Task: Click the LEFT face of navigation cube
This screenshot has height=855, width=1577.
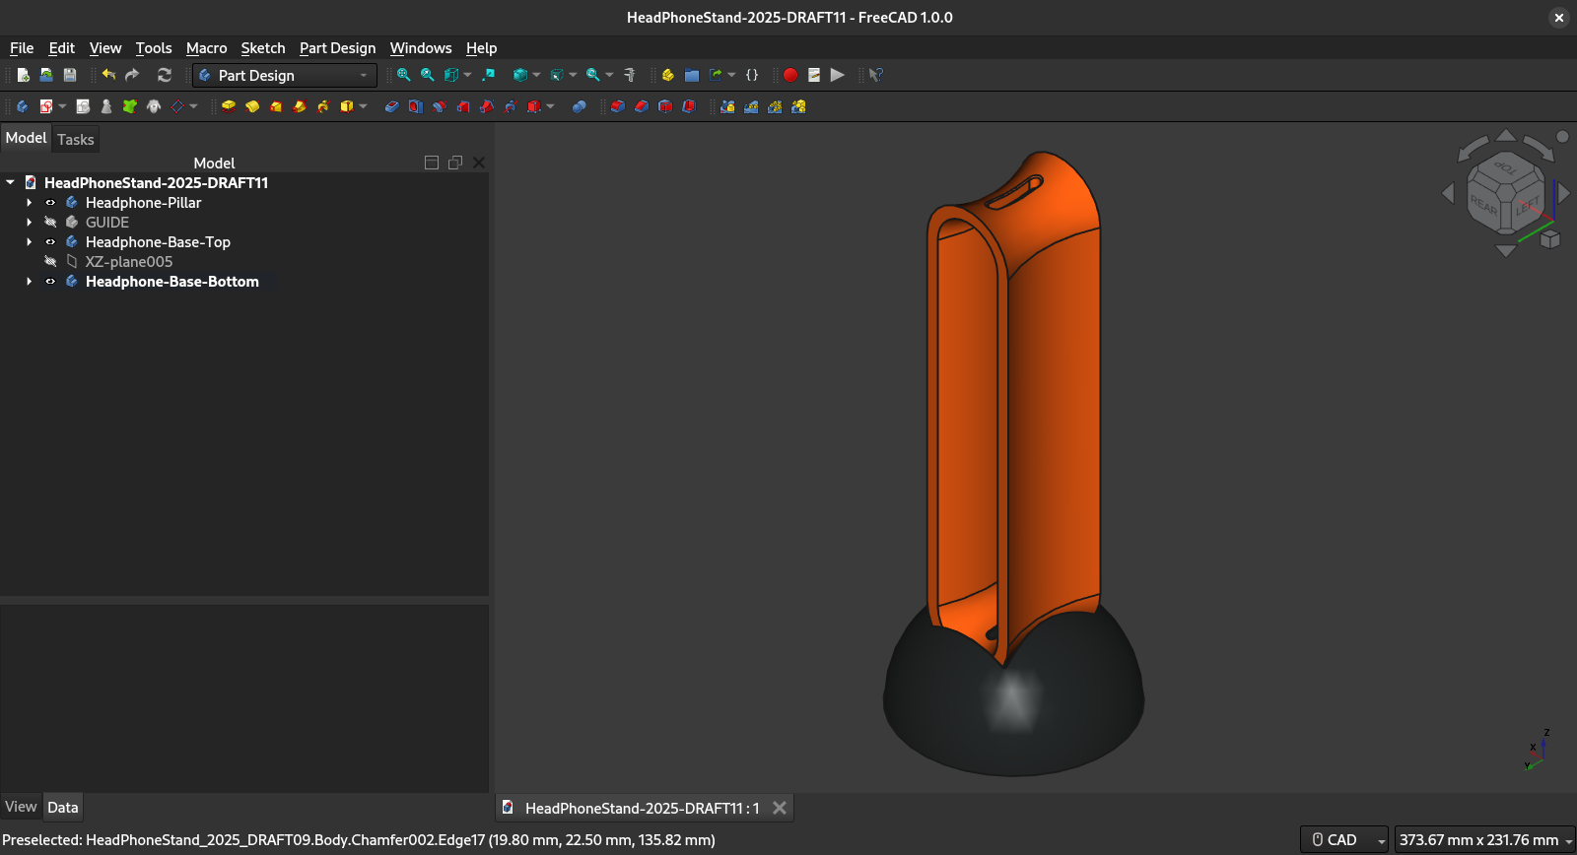Action: (x=1527, y=207)
